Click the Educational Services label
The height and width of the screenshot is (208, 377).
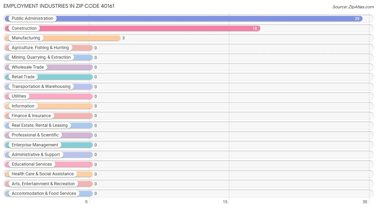pos(32,164)
